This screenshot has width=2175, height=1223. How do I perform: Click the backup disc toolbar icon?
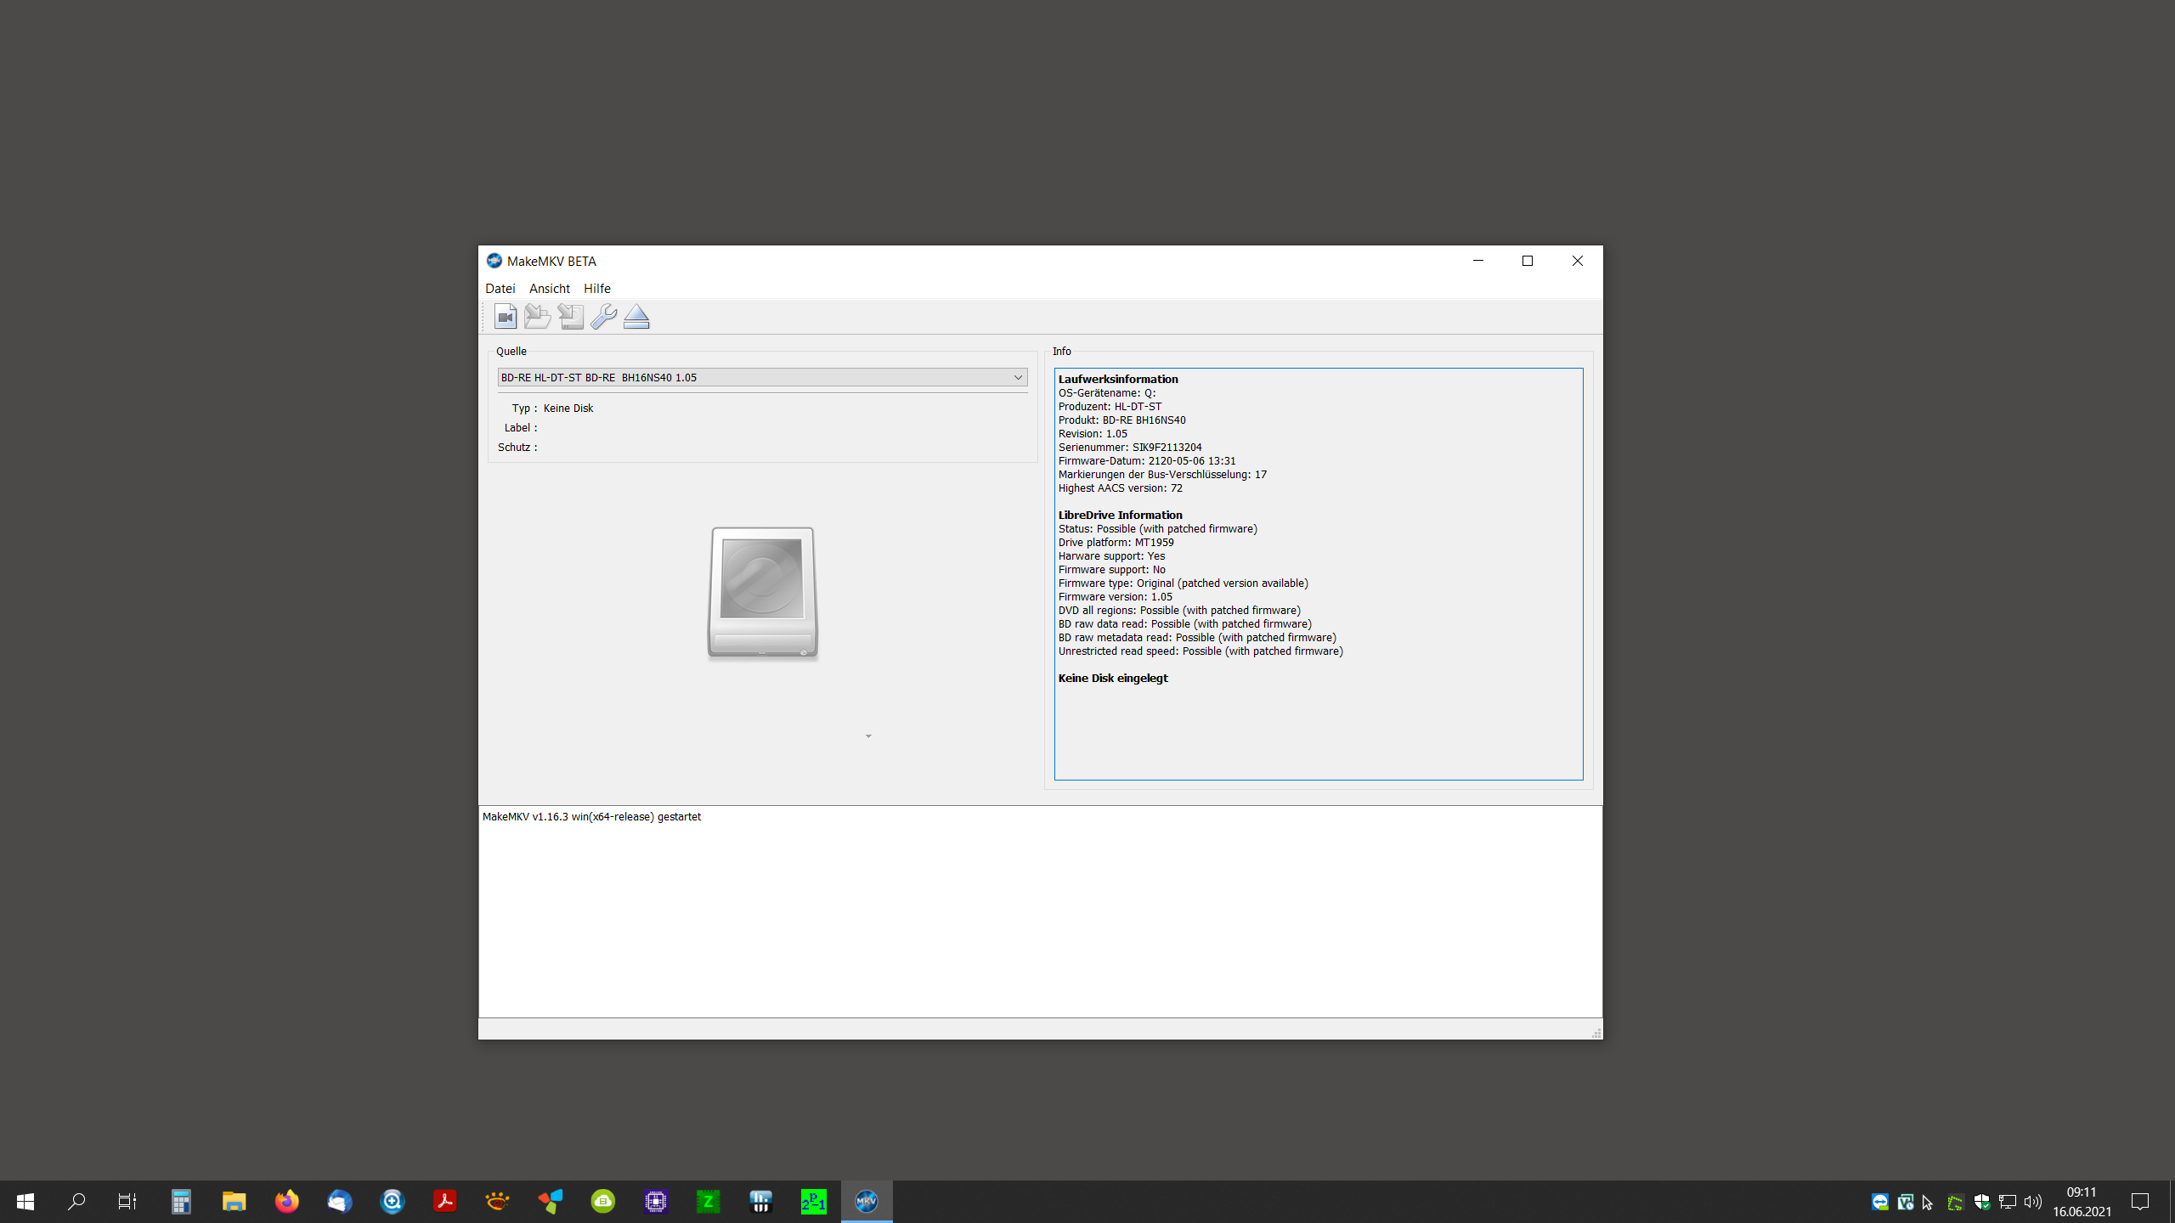coord(571,317)
